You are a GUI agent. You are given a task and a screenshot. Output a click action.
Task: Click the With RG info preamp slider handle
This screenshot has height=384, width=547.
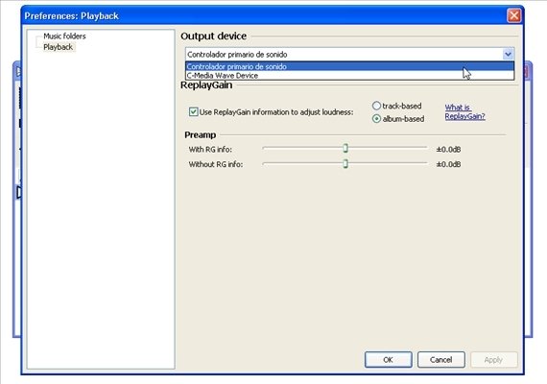(x=345, y=149)
